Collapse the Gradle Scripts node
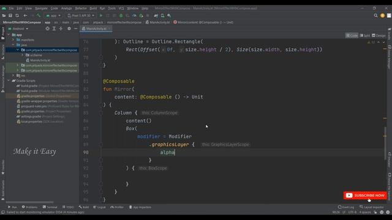The height and width of the screenshot is (220, 392). tap(9, 81)
